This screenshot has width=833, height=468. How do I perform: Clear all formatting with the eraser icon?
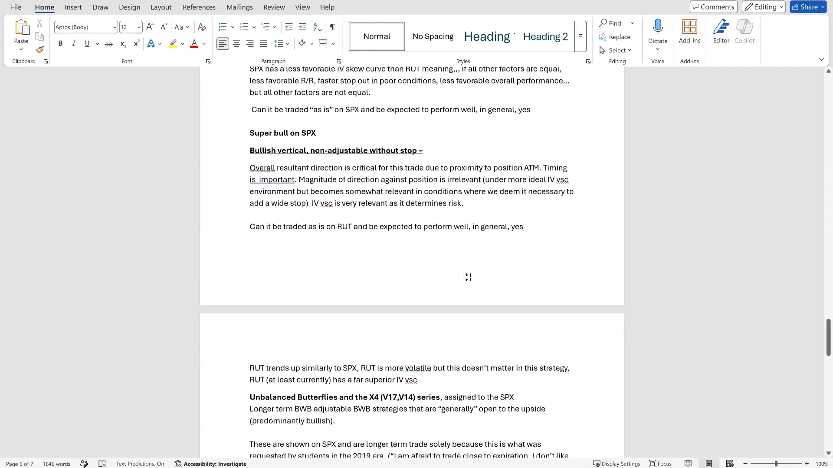click(x=202, y=27)
